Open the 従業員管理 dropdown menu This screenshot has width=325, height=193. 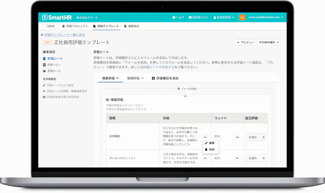point(224,17)
